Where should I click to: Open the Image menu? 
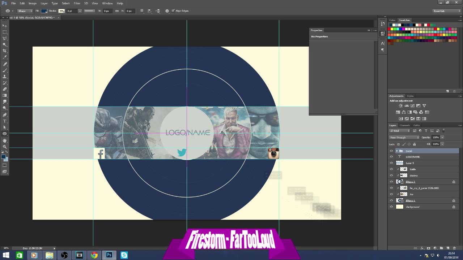pos(33,3)
